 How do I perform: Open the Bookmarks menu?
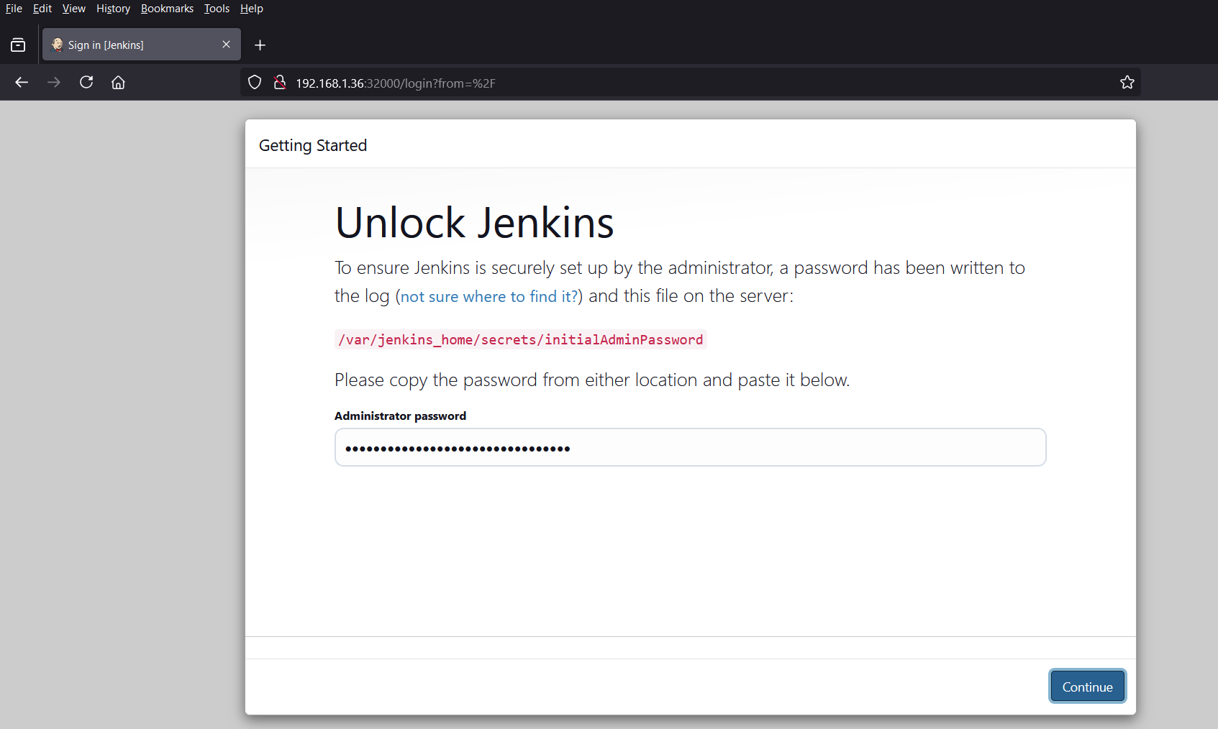[x=167, y=9]
